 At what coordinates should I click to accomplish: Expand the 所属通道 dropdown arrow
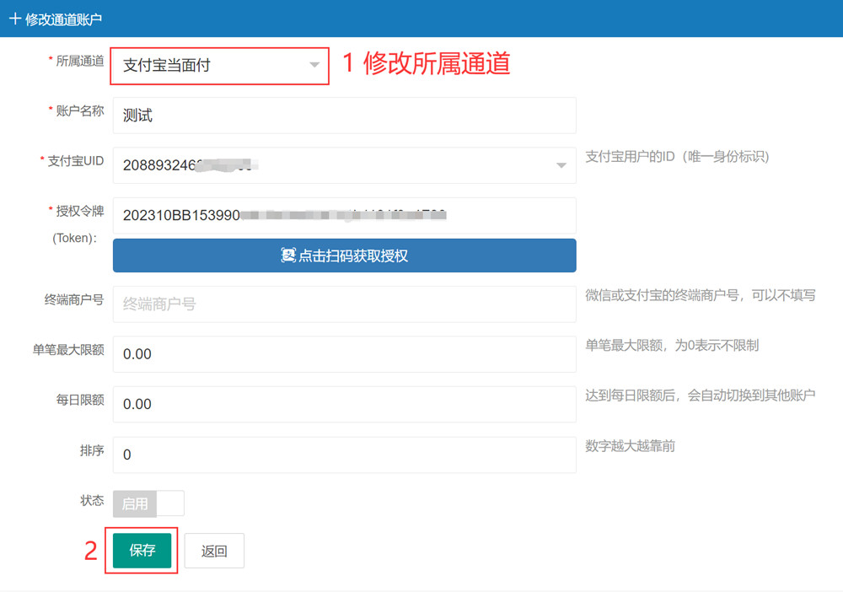click(x=314, y=65)
